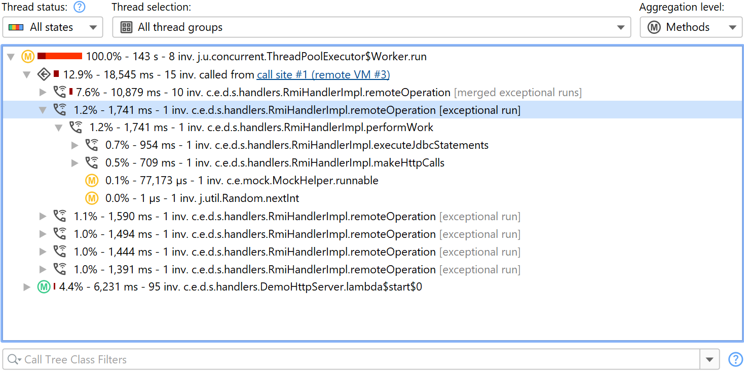Screen dimensions: 744x372
Task: Click the method icon of MockHelper.runnable
Action: [x=91, y=181]
